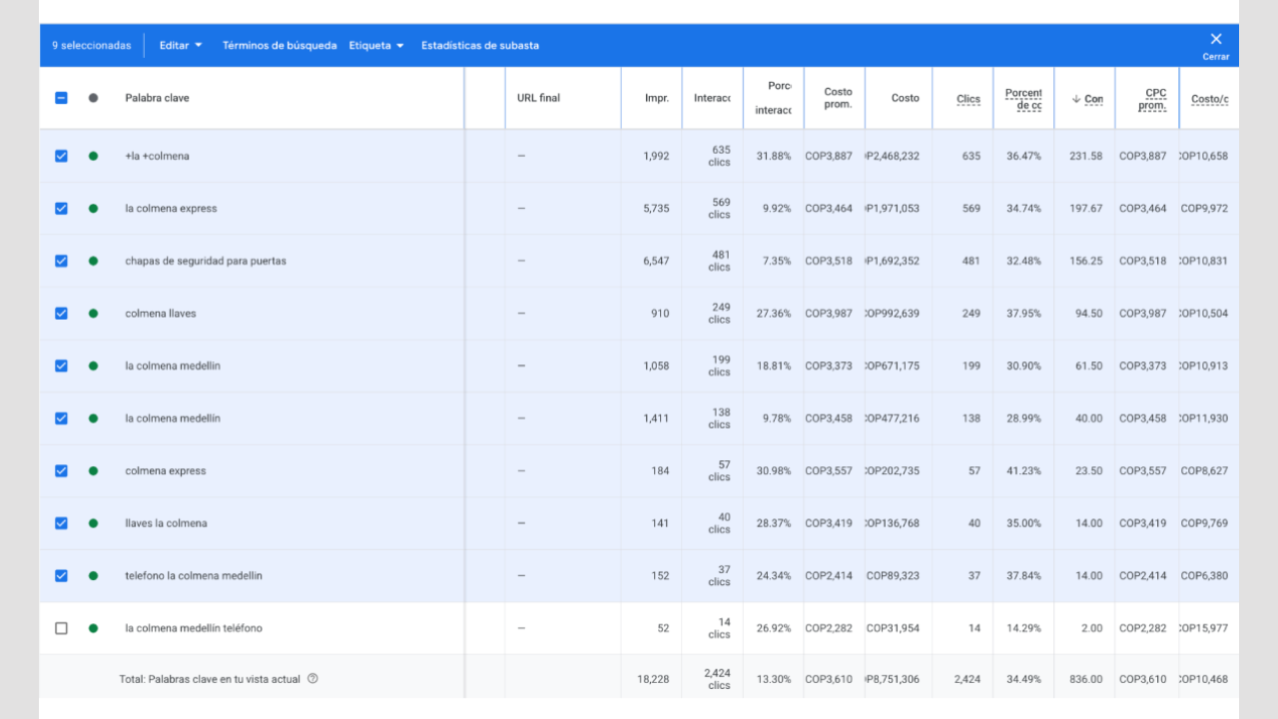Click the status indicator for 'colmena llaves'

coord(93,314)
